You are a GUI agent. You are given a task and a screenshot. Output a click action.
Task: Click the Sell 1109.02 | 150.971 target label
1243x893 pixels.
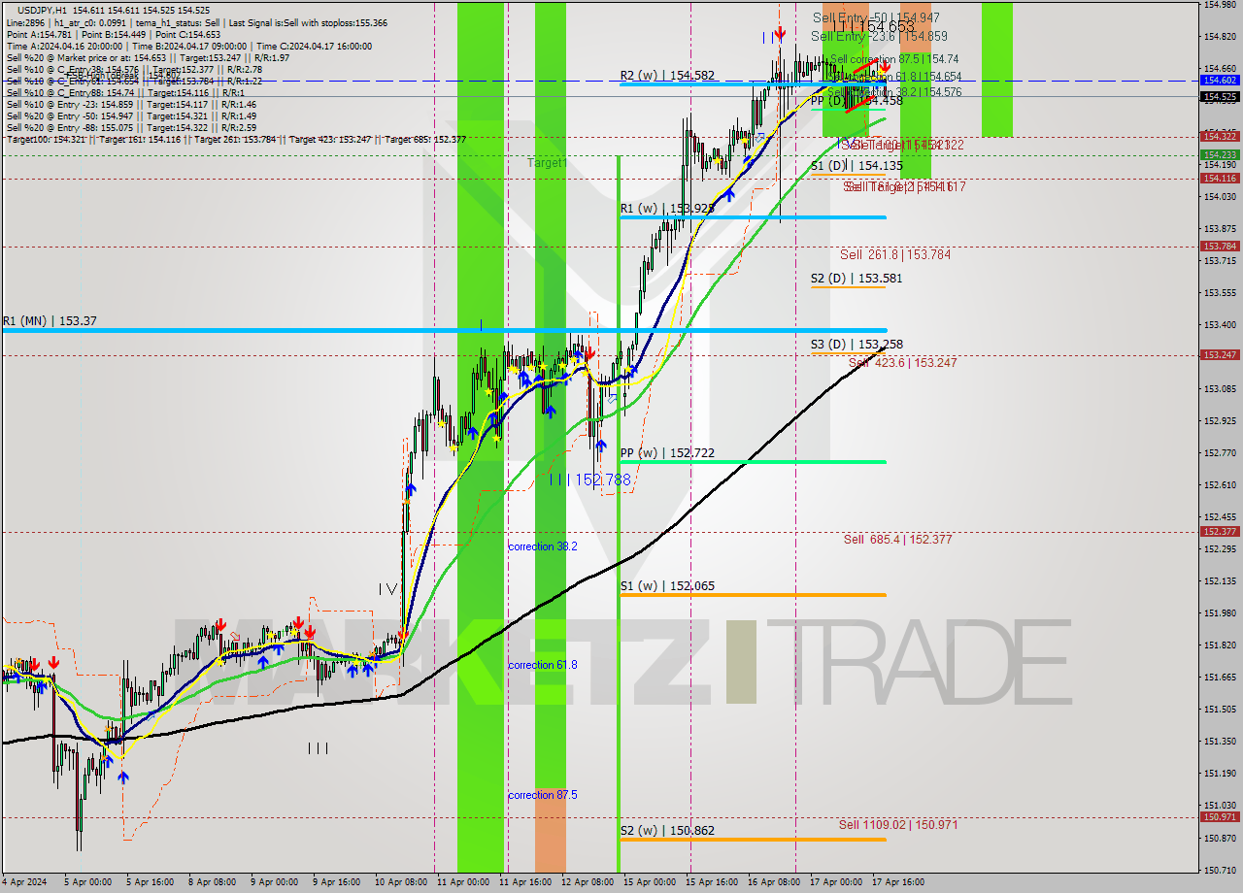pyautogui.click(x=898, y=824)
